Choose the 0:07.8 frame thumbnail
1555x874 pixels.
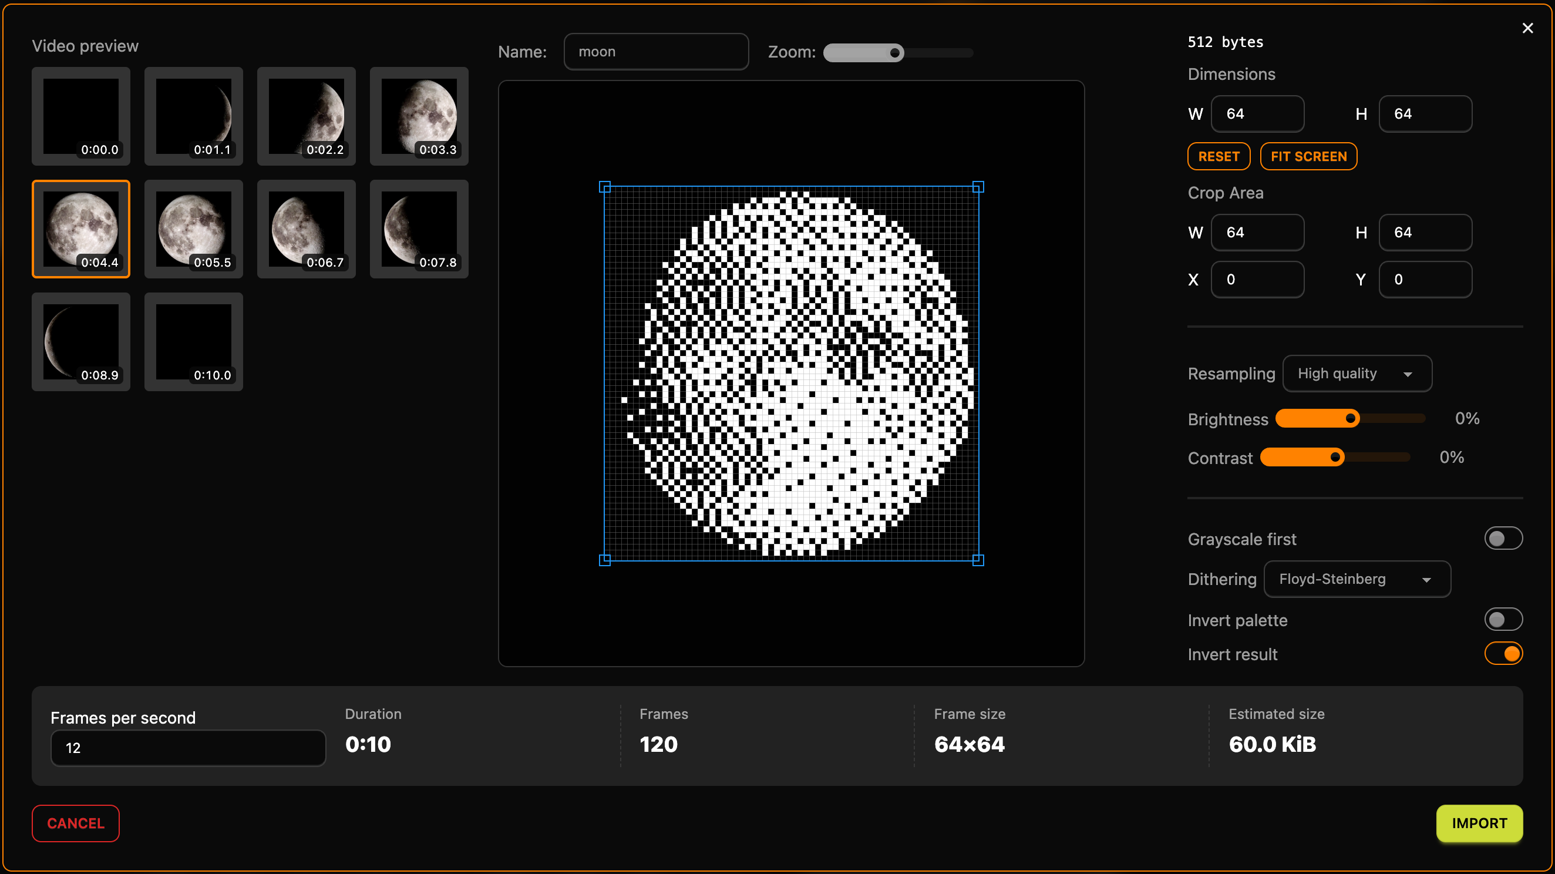pos(419,229)
